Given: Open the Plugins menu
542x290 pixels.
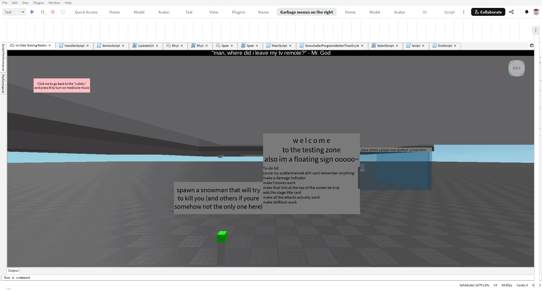Looking at the screenshot, I should click(x=38, y=3).
